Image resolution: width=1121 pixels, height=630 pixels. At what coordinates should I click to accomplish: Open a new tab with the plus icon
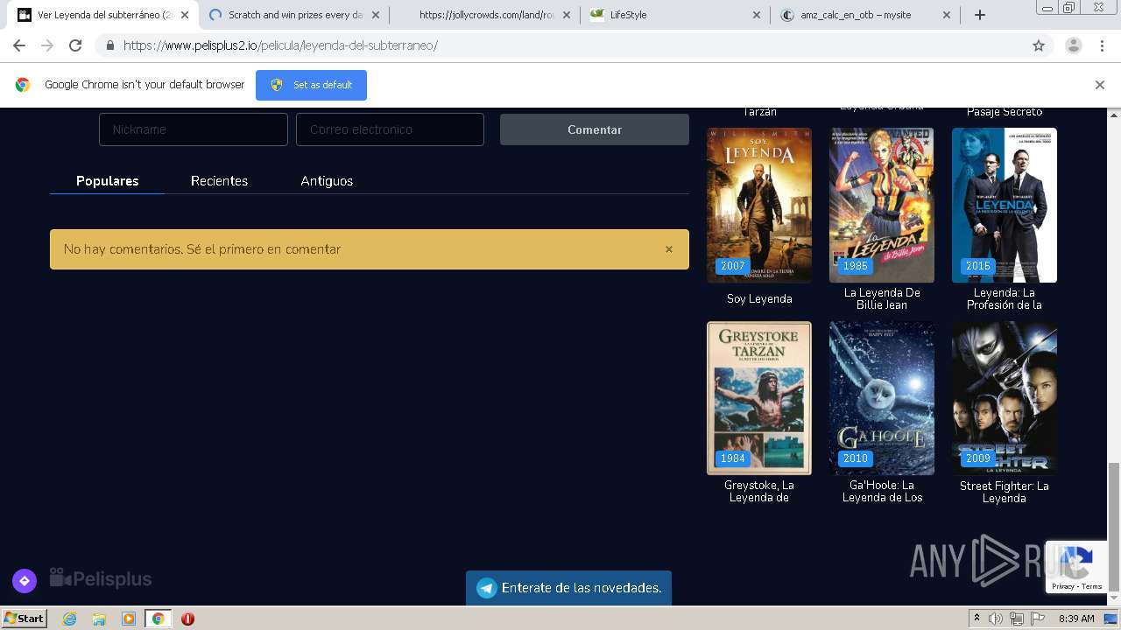point(980,15)
